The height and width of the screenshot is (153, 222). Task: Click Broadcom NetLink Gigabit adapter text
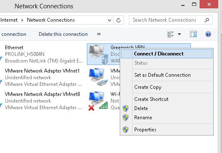(44, 61)
